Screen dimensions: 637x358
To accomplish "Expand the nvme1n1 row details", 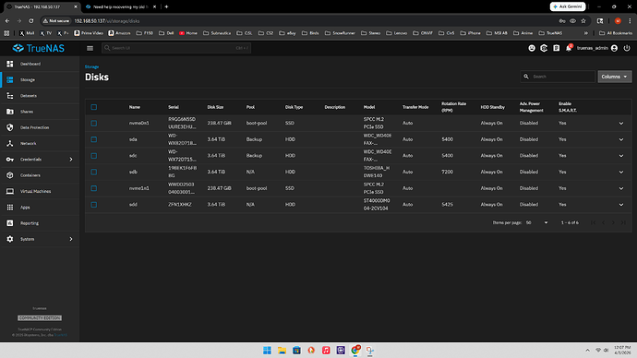I will 621,188.
